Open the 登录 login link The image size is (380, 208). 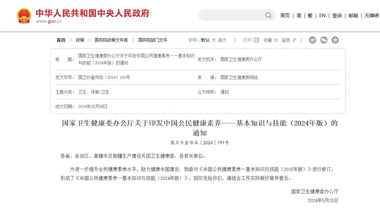pyautogui.click(x=337, y=16)
